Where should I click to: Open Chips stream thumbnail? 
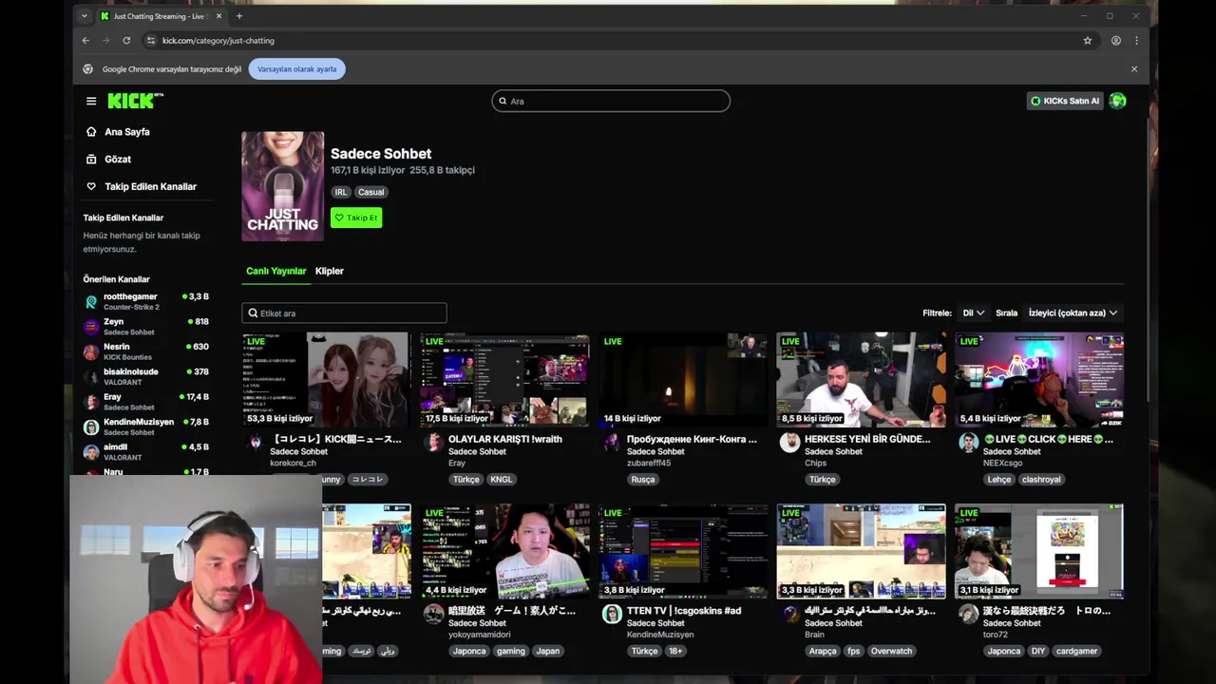[861, 380]
